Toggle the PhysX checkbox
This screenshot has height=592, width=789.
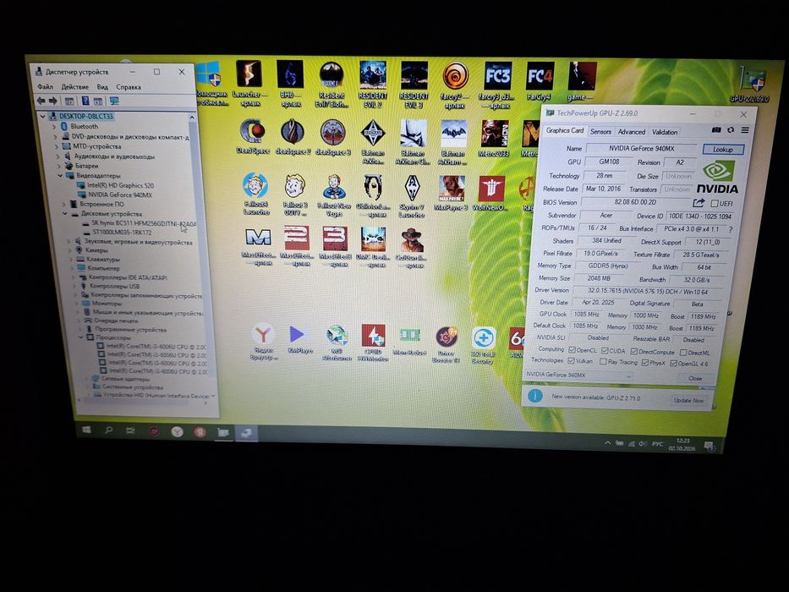click(x=645, y=363)
